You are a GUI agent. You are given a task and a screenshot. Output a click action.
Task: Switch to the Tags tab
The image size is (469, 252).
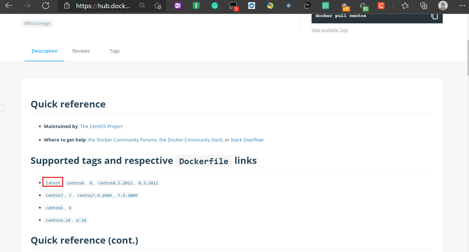[115, 51]
